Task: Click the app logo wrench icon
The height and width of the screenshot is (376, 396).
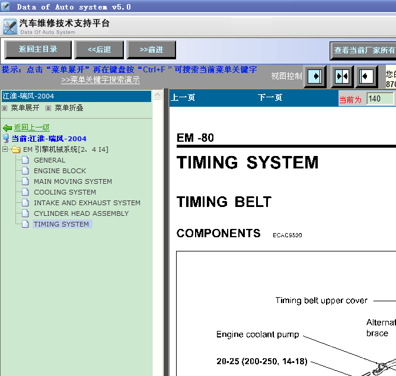Action: tap(10, 27)
